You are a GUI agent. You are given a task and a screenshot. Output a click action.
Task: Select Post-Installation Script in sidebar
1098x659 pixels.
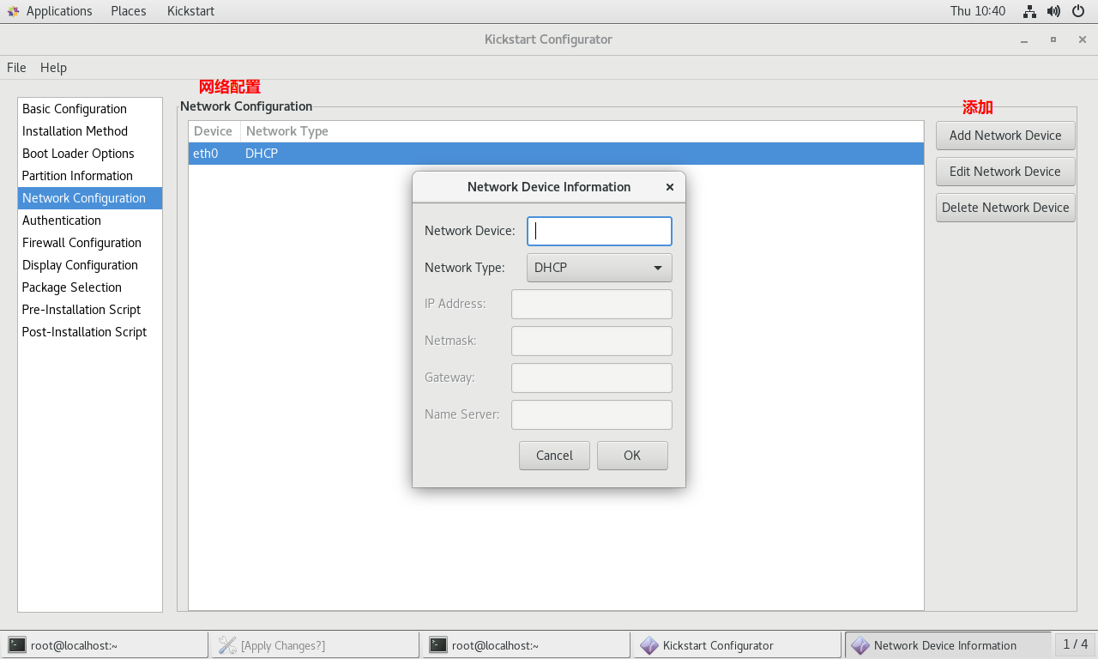[x=90, y=332]
